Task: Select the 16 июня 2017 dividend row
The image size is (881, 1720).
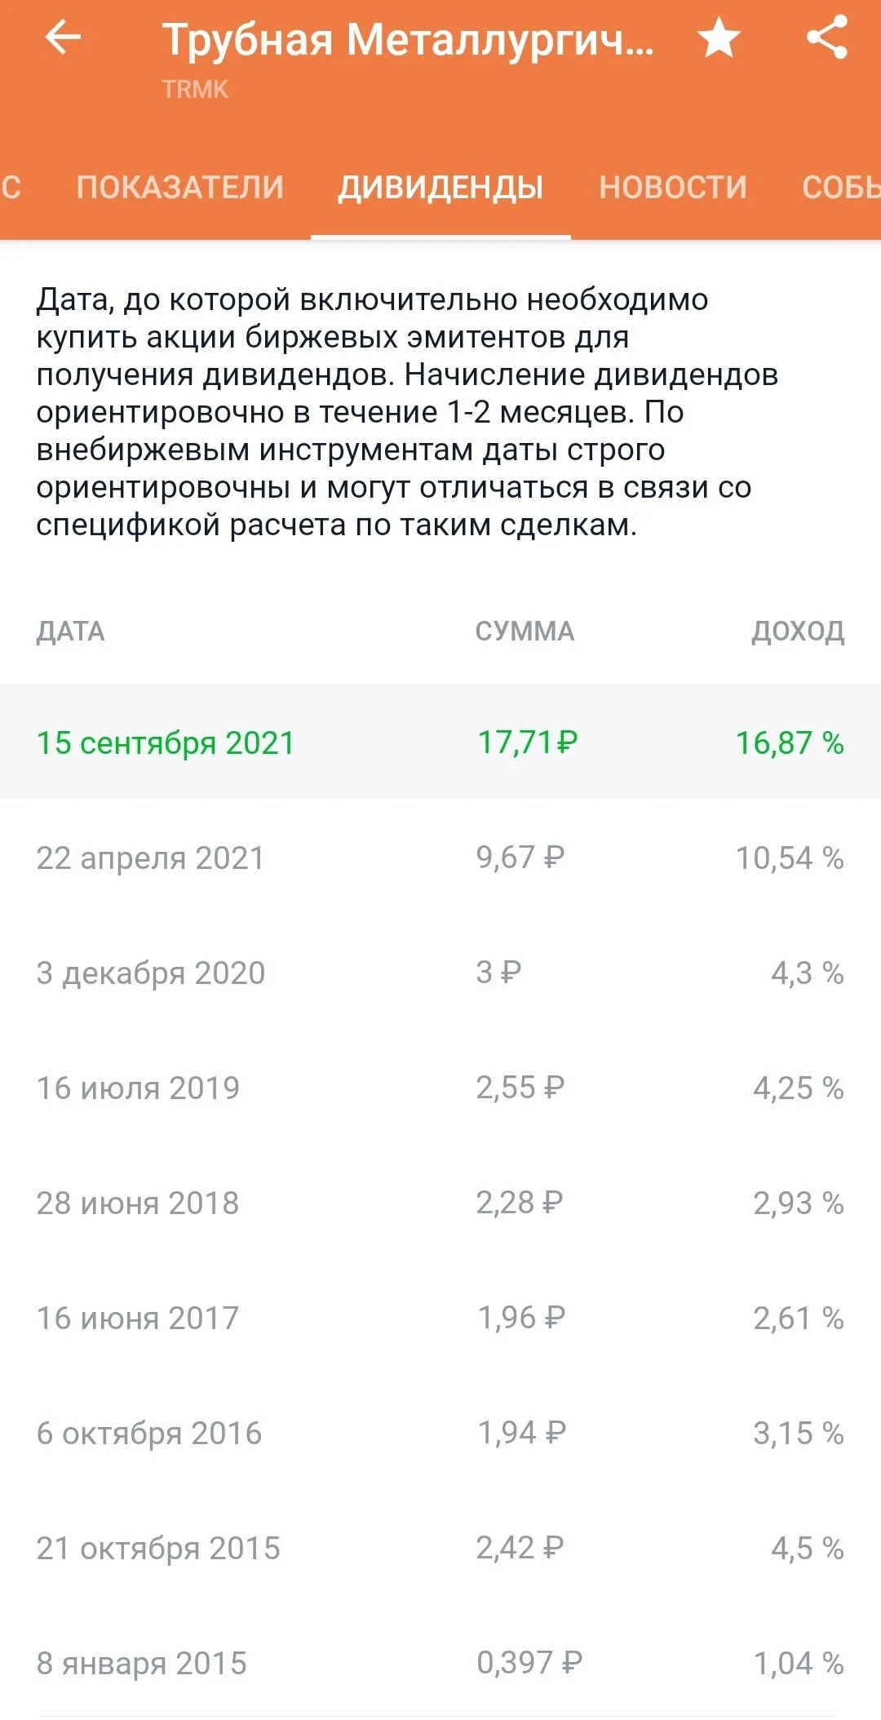Action: click(440, 1317)
